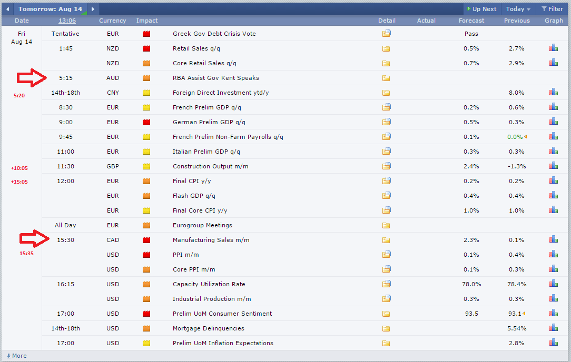Viewport: 571px width, 362px height.
Task: Show graph for German Prelim GDP q/q
Action: pos(554,122)
